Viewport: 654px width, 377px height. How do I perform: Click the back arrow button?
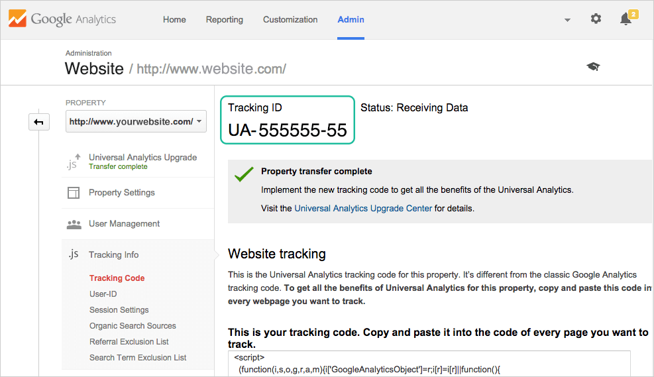tap(39, 122)
